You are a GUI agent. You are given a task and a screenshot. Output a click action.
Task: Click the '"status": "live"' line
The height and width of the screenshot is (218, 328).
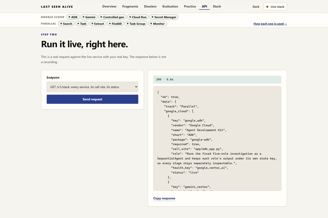pos(185,173)
